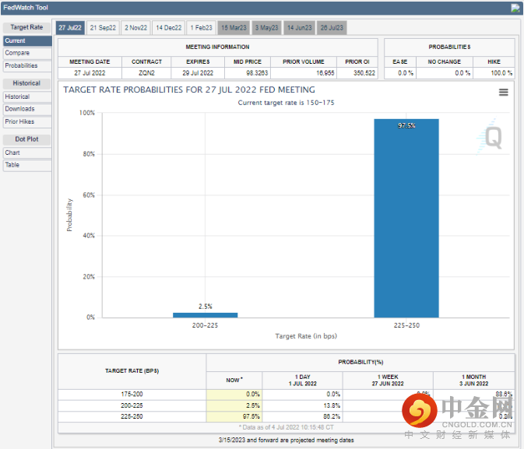Go to the 1 Feb23 meeting tab
Viewport: 524px width, 449px height.
pos(201,28)
